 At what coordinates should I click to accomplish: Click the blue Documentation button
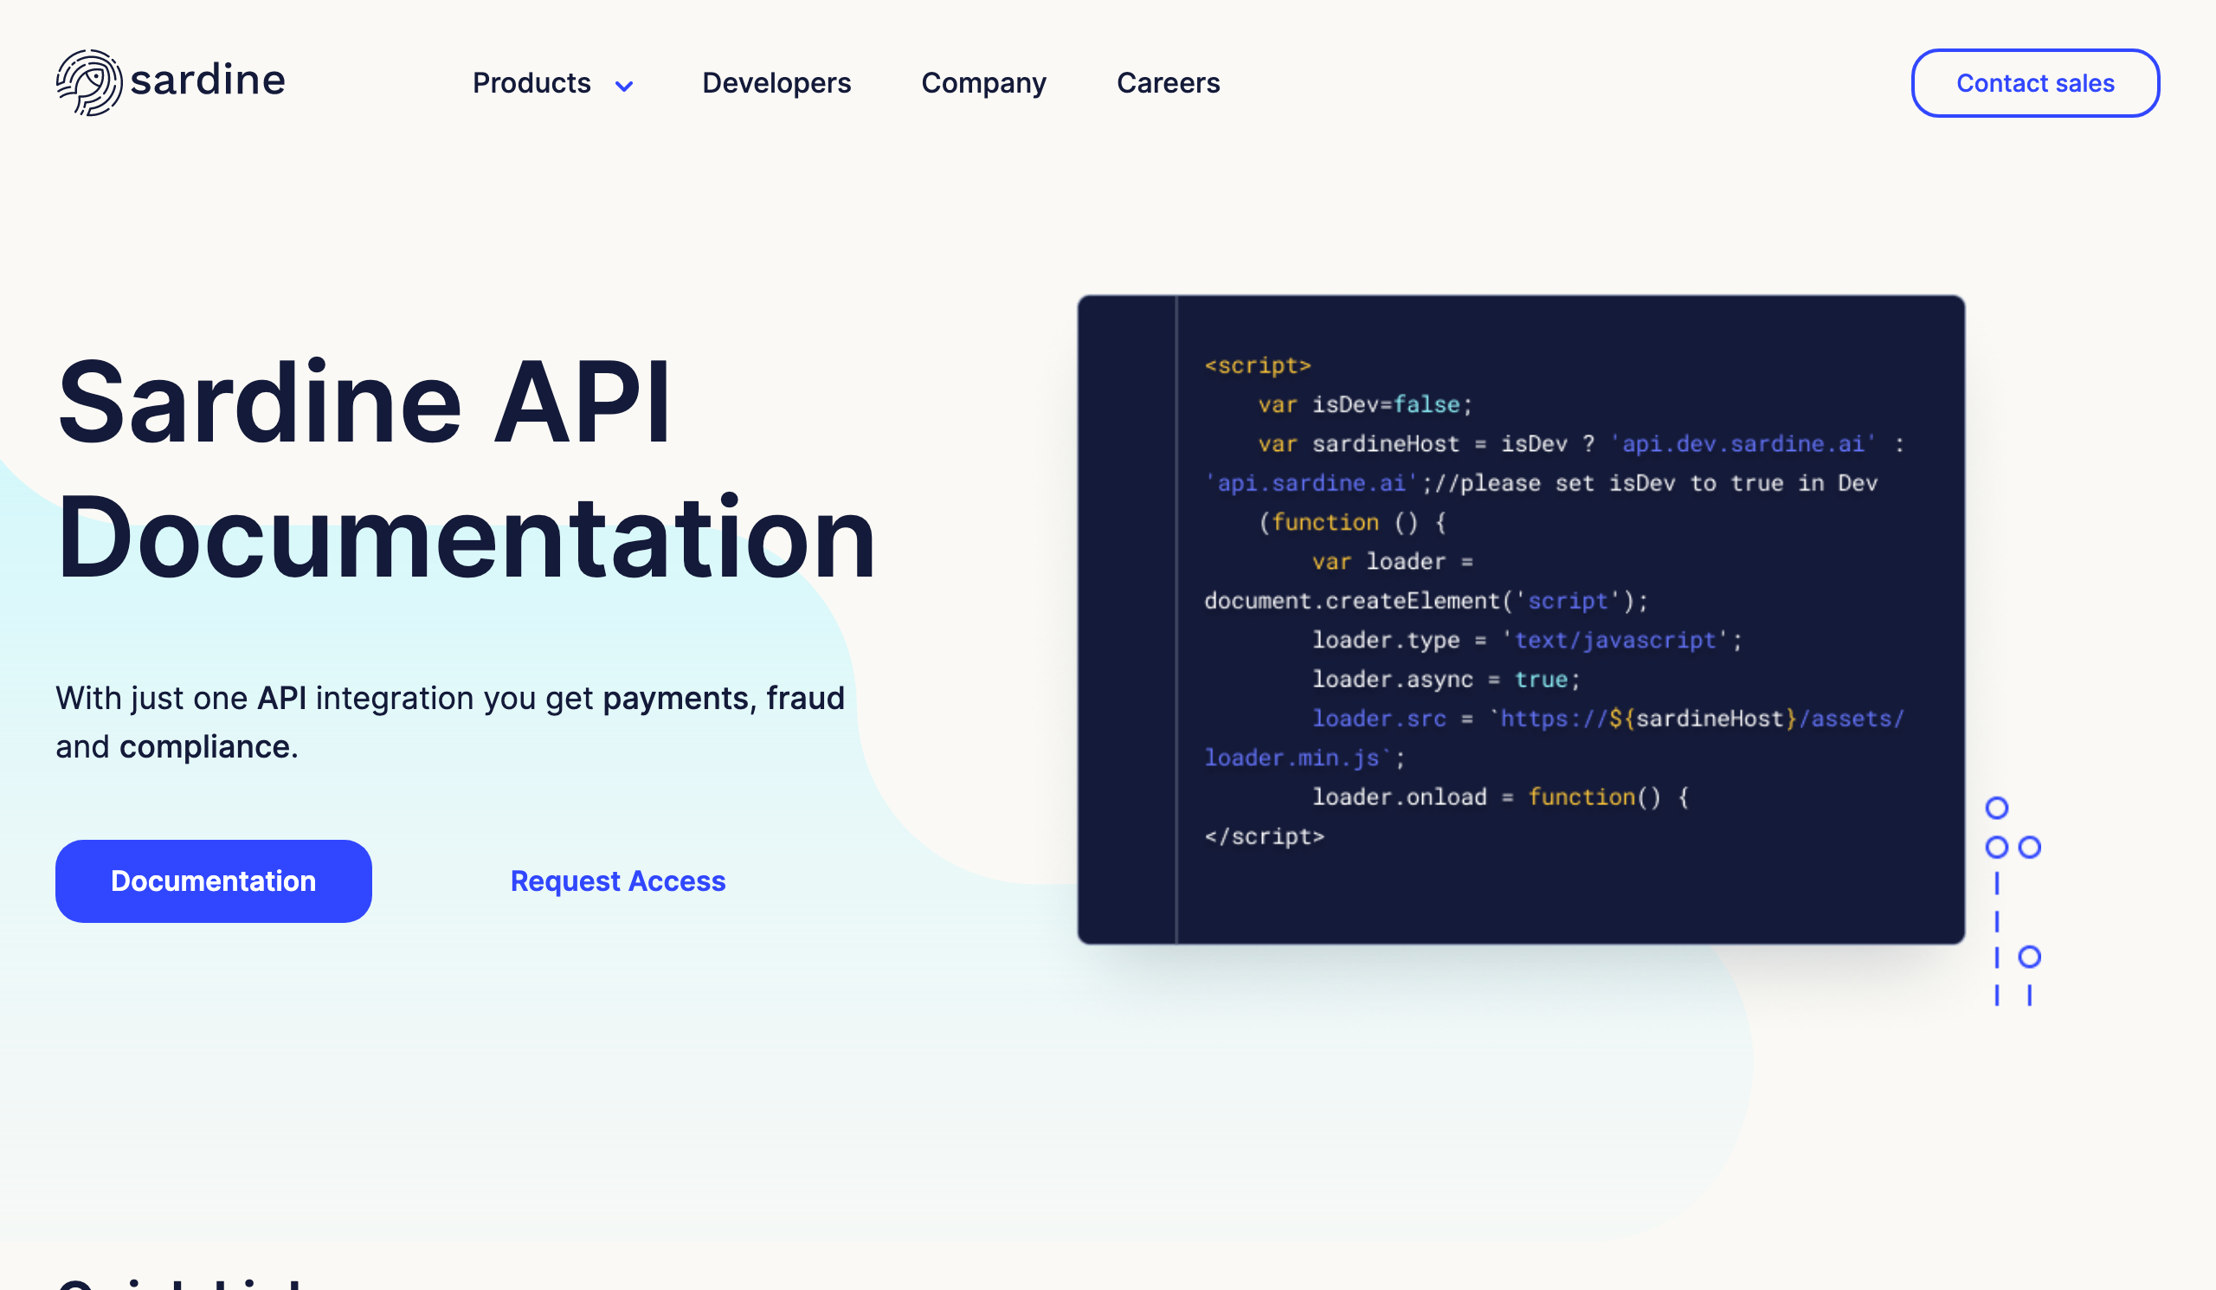[213, 881]
